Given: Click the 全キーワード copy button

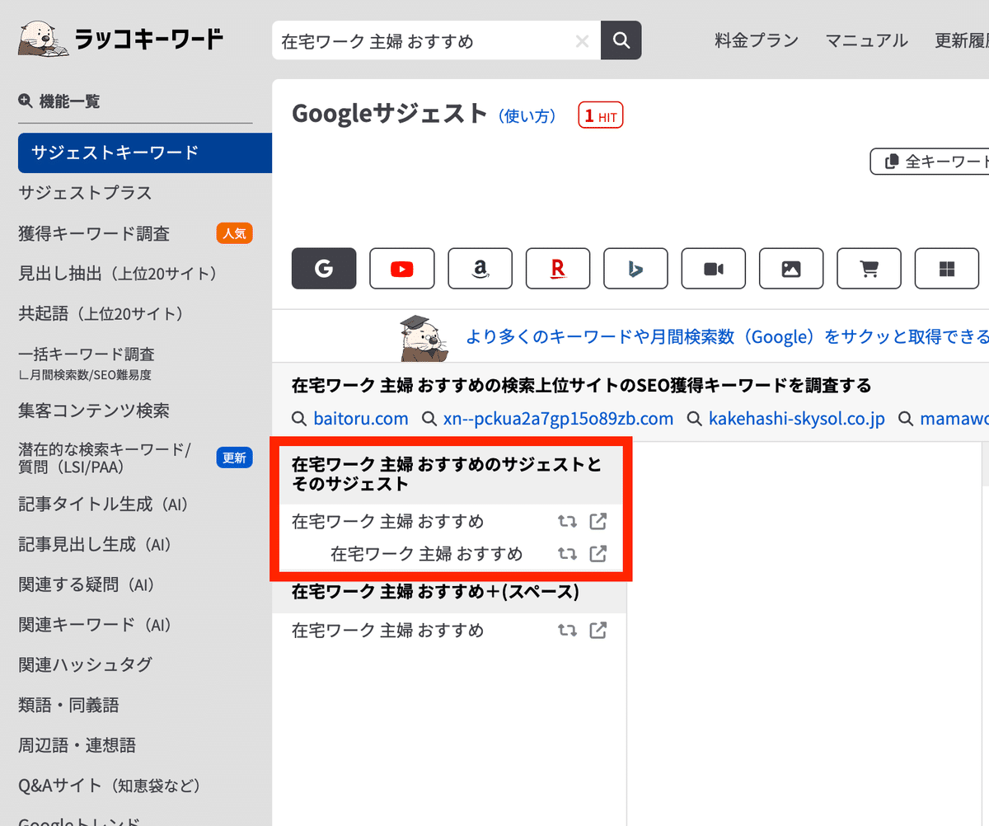Looking at the screenshot, I should click(940, 162).
